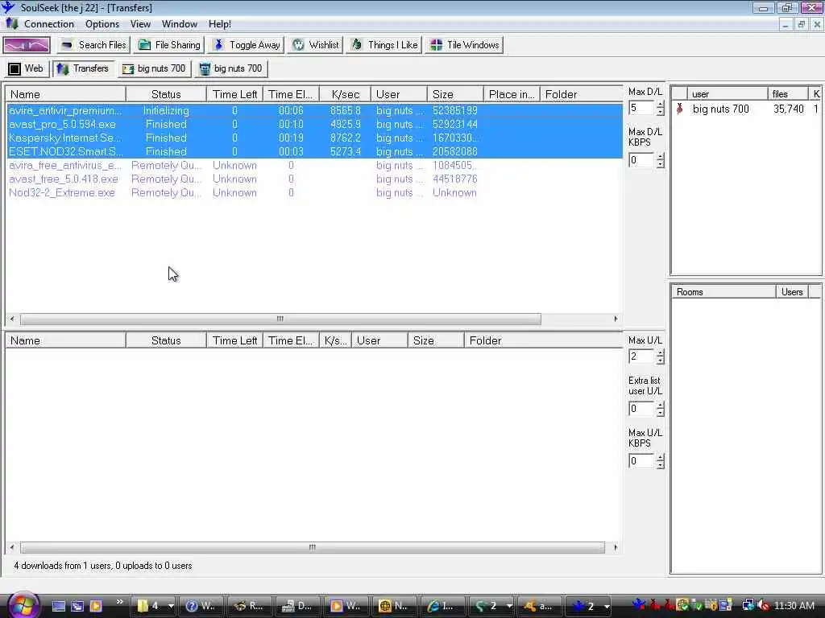This screenshot has height=618, width=825.
Task: Sort downloads by Name column header
Action: coord(66,95)
